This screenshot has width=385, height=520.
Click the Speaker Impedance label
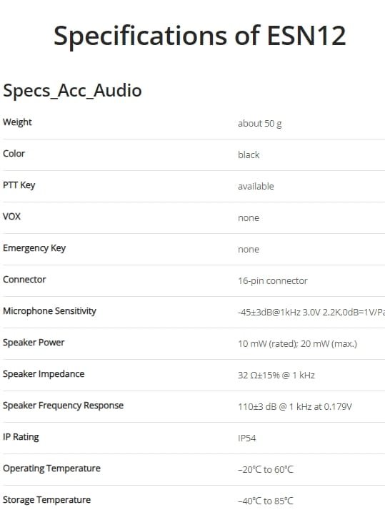click(x=44, y=374)
